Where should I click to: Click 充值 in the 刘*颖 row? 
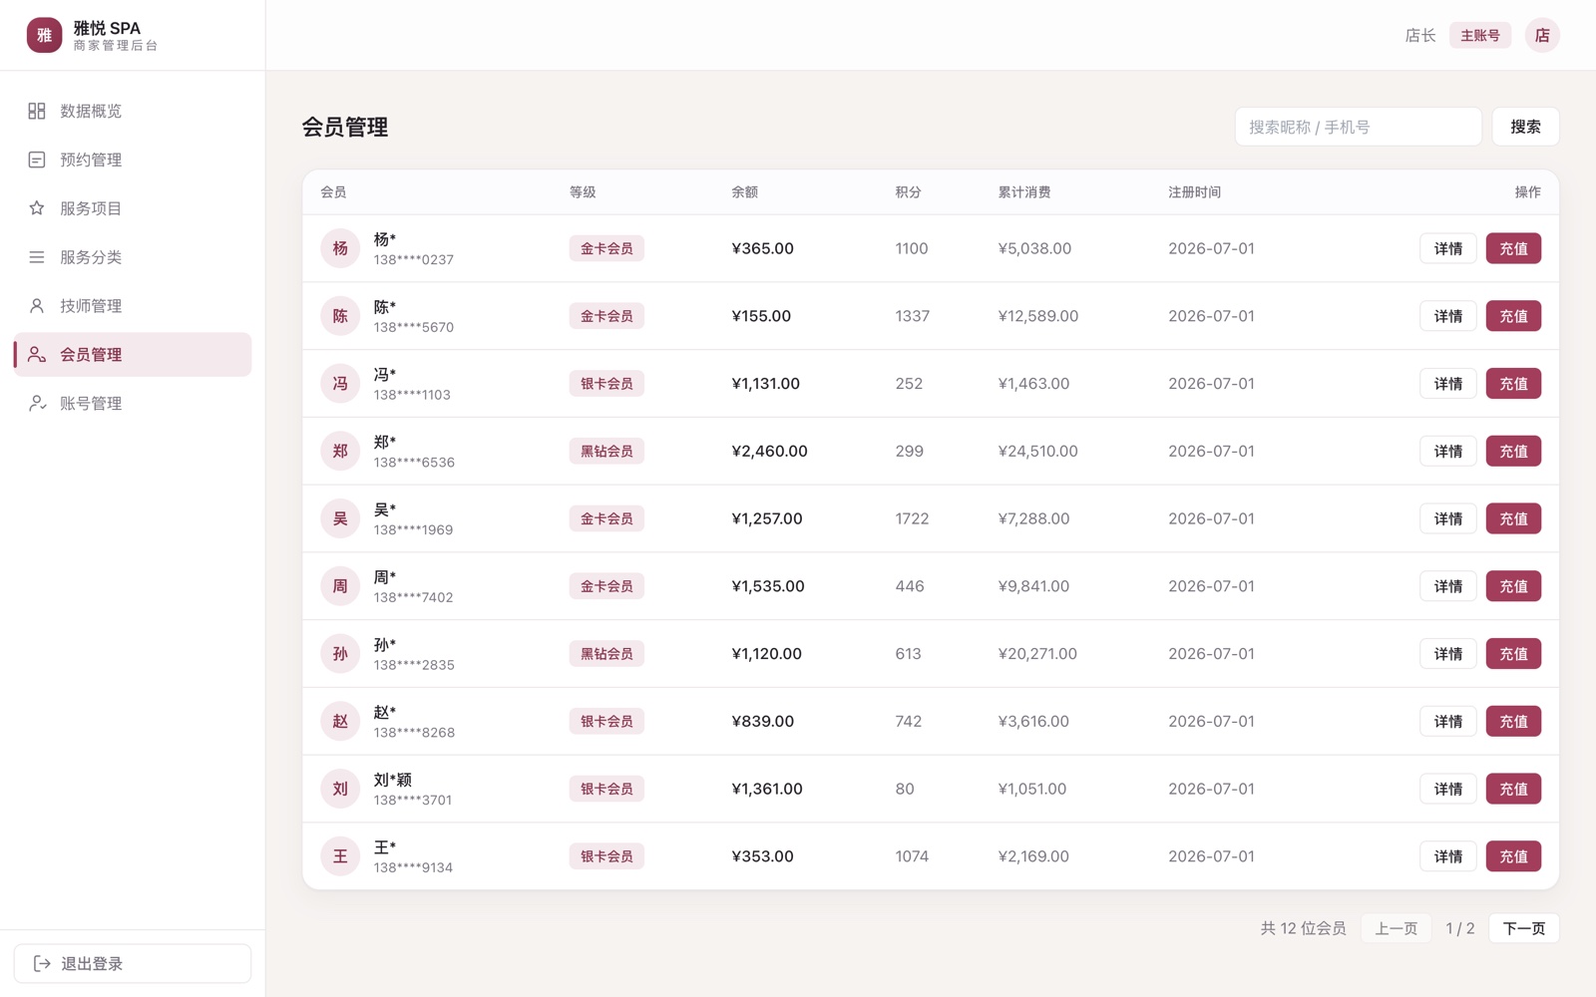[x=1513, y=789]
